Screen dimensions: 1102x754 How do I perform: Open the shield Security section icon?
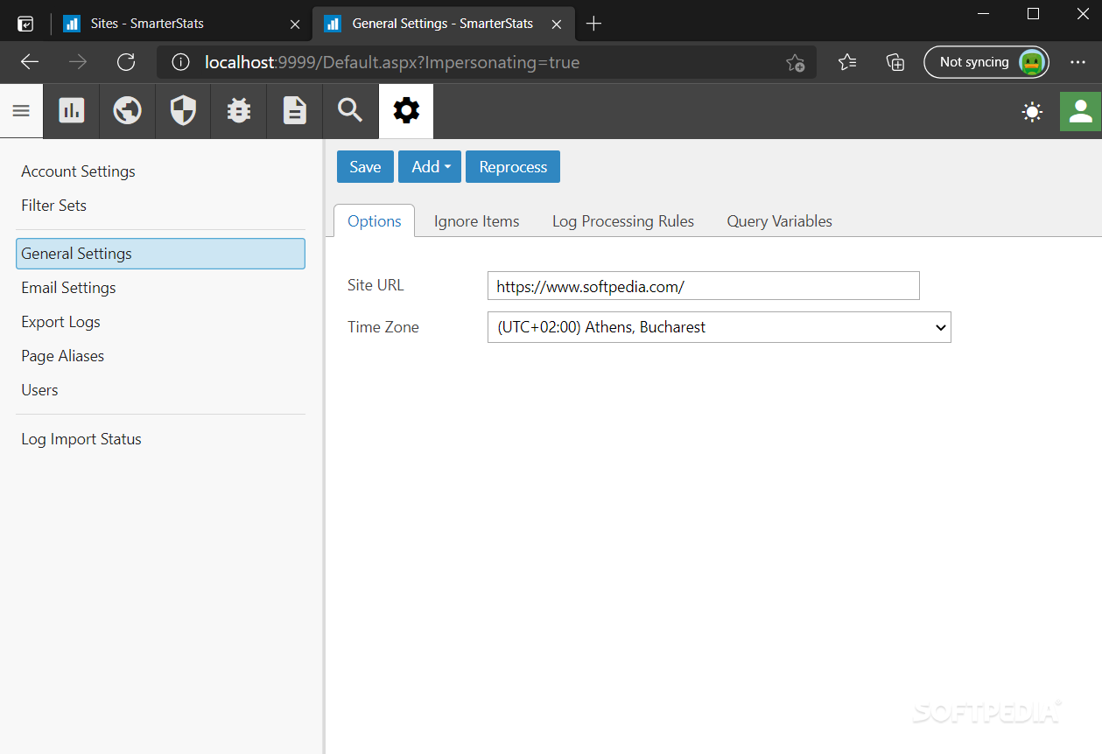[183, 111]
